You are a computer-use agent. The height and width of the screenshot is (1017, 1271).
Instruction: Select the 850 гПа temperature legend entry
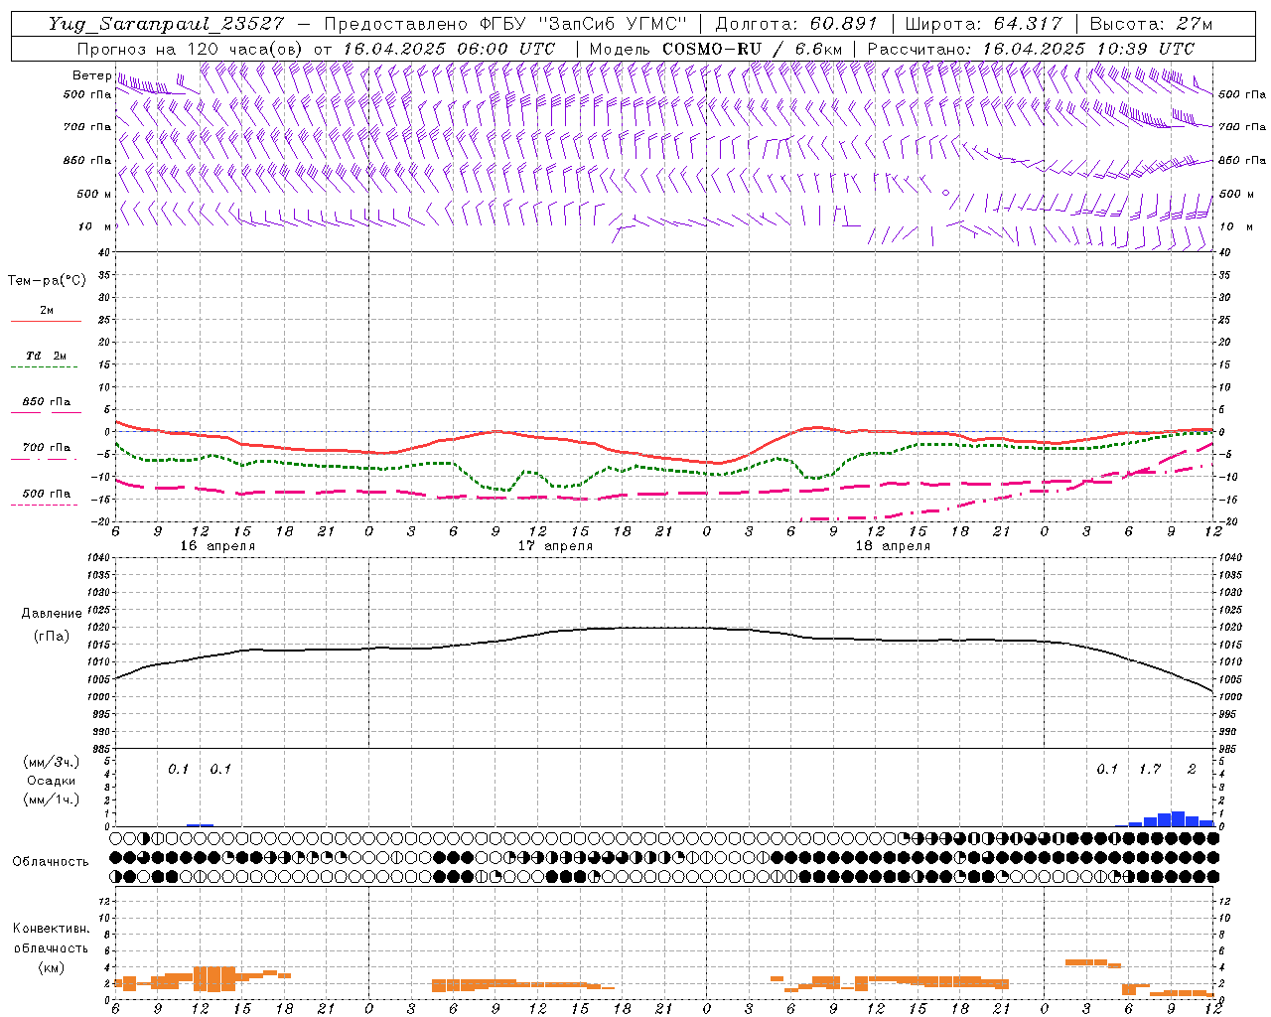click(47, 402)
